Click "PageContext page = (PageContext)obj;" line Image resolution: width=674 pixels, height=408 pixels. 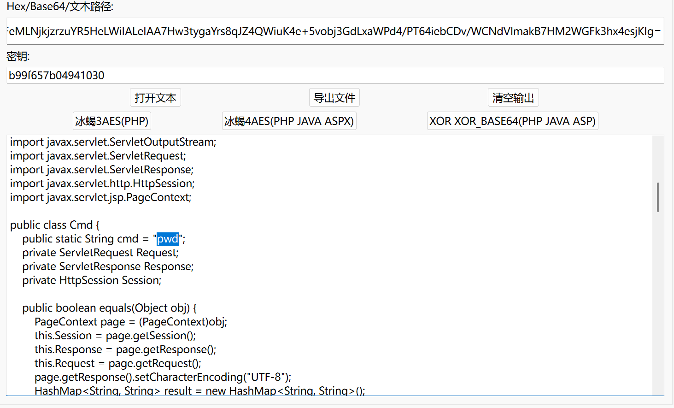click(131, 322)
